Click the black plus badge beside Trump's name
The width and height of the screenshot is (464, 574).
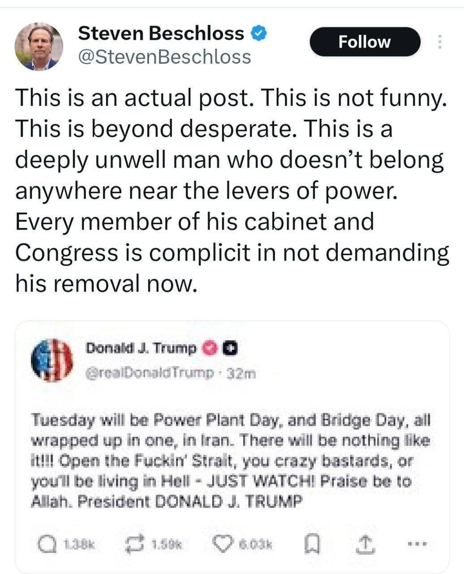click(x=230, y=348)
